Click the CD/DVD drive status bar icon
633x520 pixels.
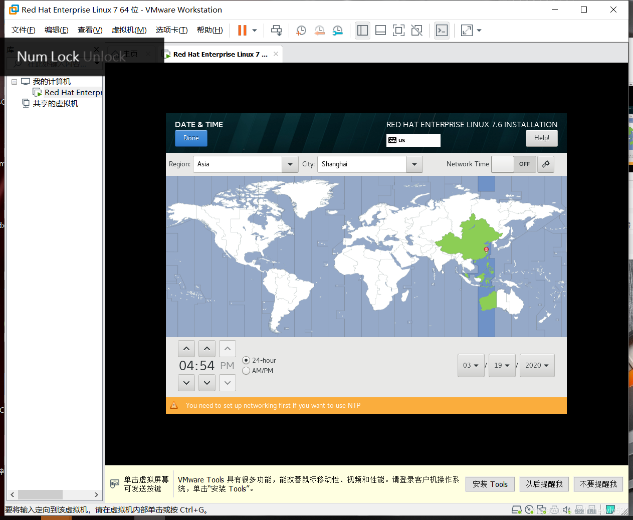click(529, 510)
